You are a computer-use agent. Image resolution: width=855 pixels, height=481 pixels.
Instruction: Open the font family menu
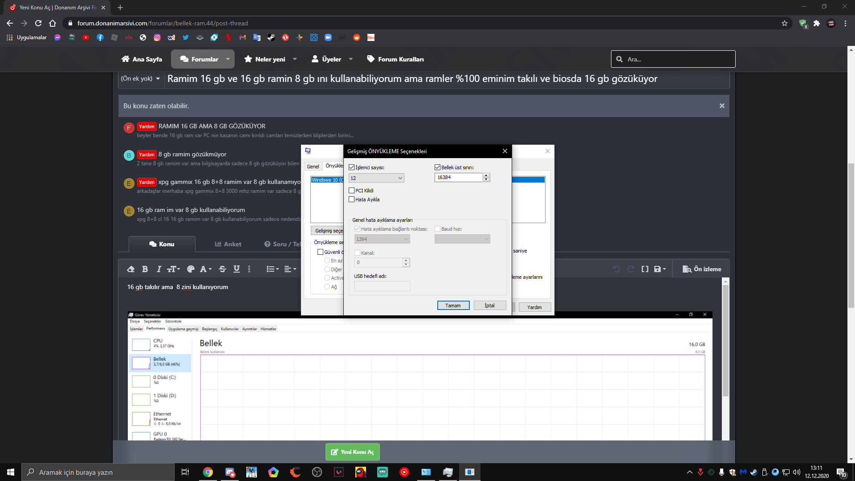click(205, 269)
